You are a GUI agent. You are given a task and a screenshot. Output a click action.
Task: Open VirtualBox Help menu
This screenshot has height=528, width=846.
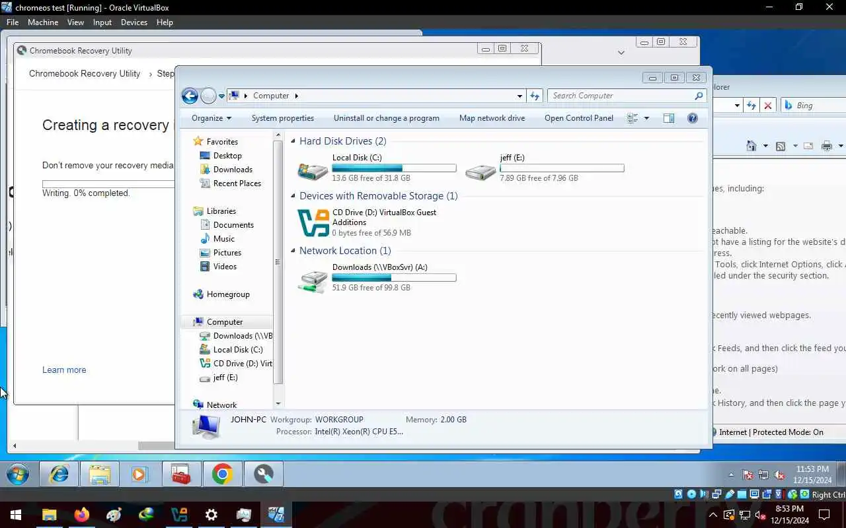pos(165,22)
